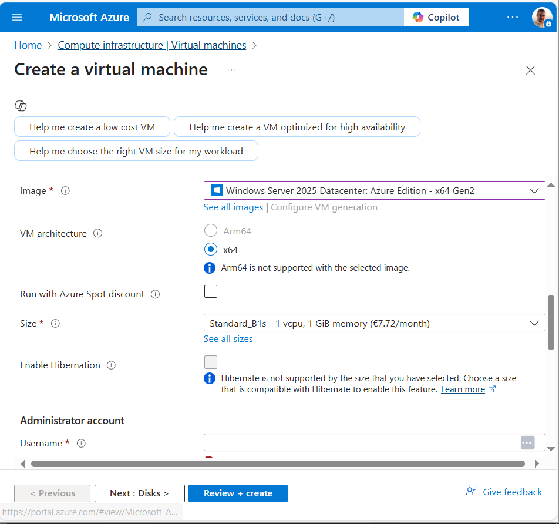Enable Run with Azure Spot discount checkbox

pyautogui.click(x=210, y=291)
